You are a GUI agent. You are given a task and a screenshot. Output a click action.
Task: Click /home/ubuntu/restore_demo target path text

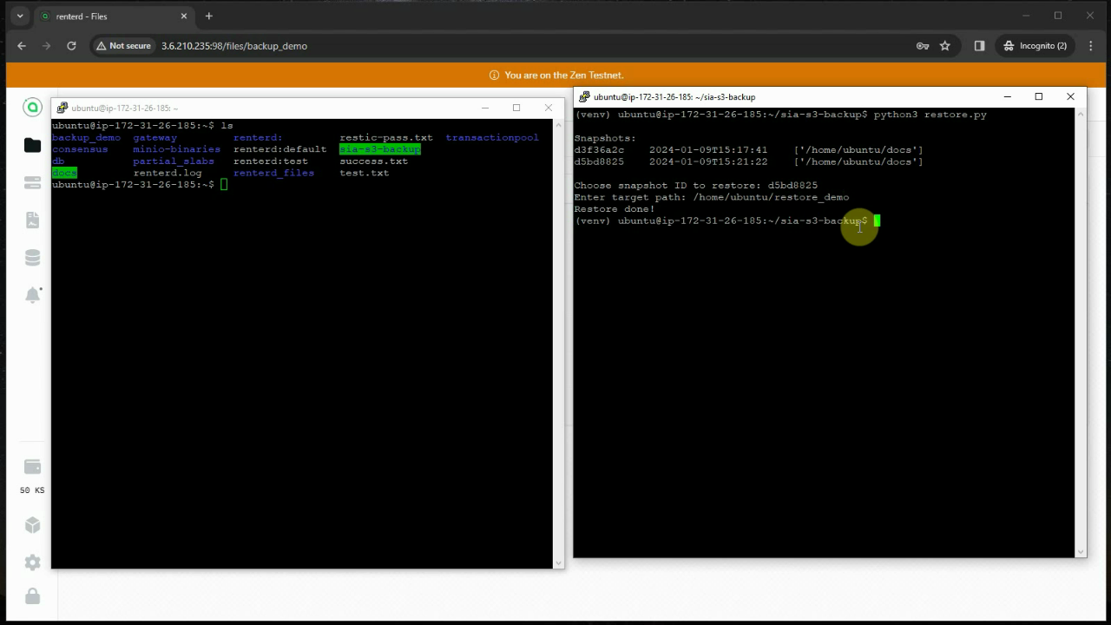pos(771,197)
